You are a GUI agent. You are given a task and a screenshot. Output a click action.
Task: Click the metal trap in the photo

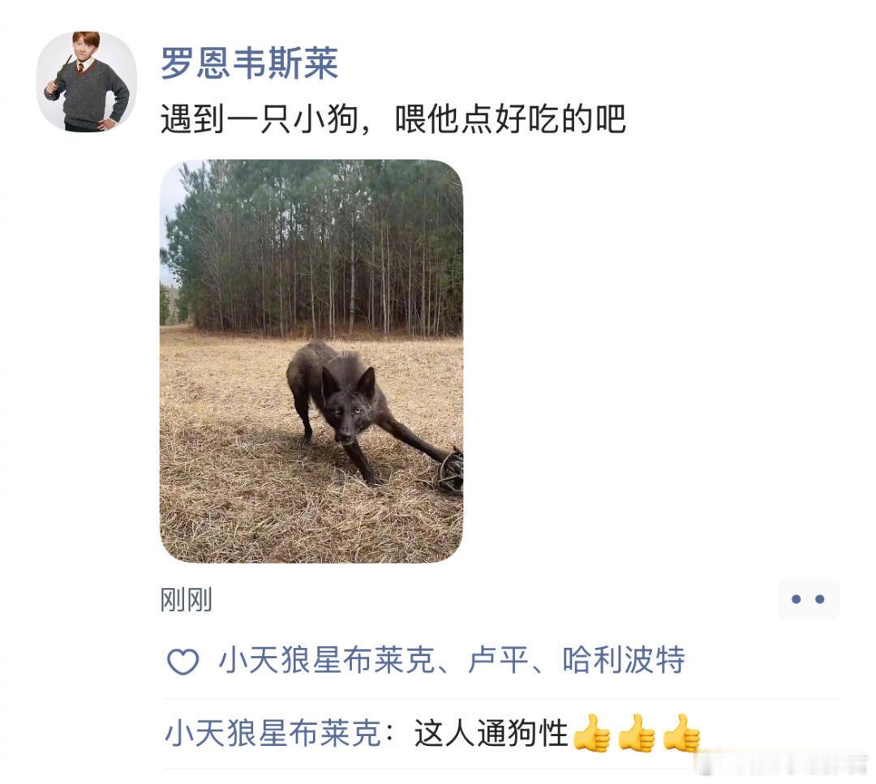click(449, 471)
